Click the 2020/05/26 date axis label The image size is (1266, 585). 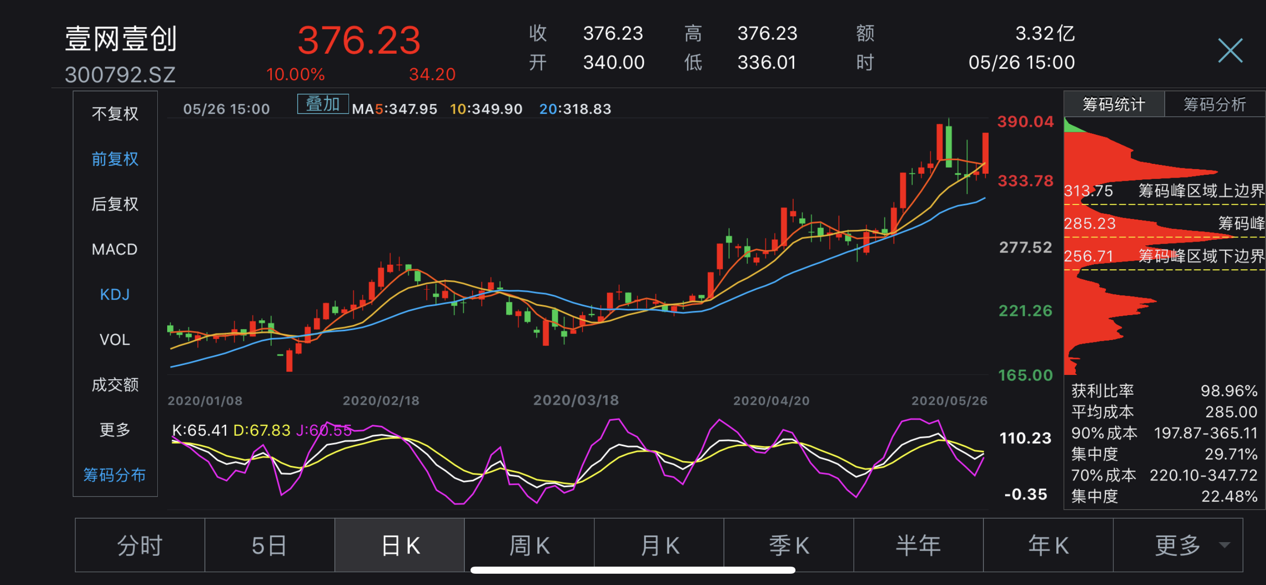click(x=949, y=401)
